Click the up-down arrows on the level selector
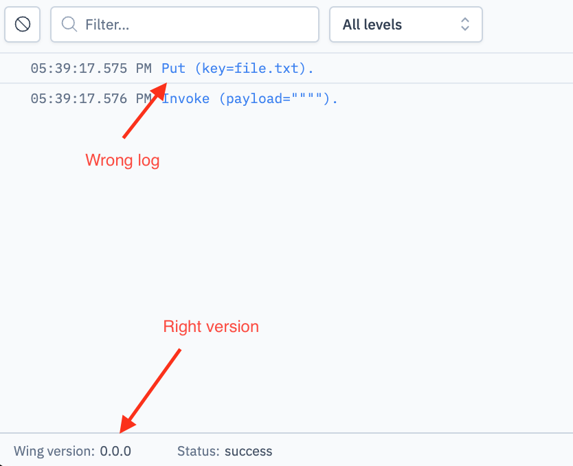 coord(465,24)
